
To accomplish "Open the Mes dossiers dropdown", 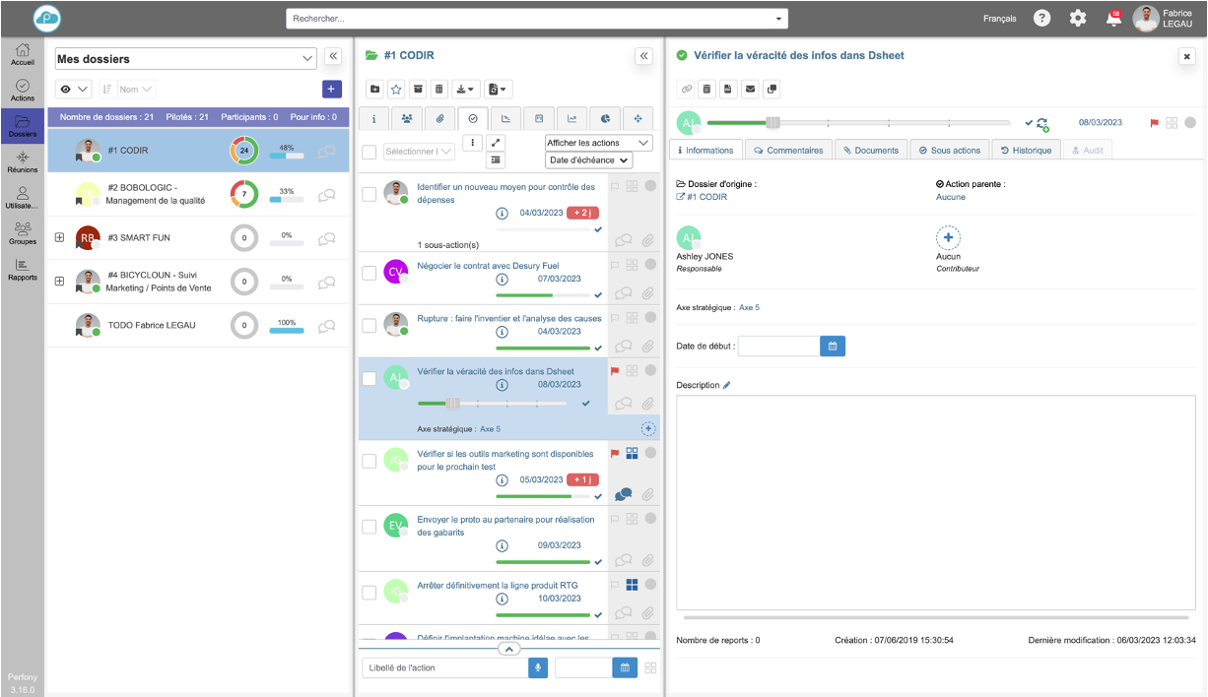I will coord(186,59).
